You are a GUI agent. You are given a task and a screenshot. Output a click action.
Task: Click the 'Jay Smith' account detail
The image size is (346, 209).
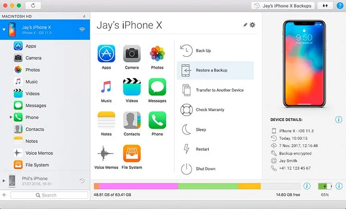point(284,161)
